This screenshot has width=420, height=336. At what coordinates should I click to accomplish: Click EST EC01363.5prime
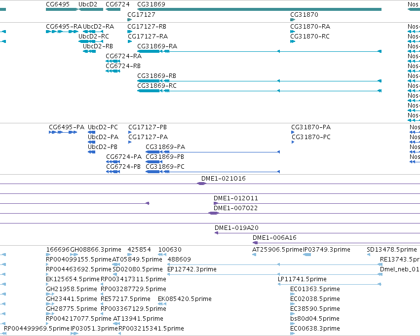click(315, 290)
